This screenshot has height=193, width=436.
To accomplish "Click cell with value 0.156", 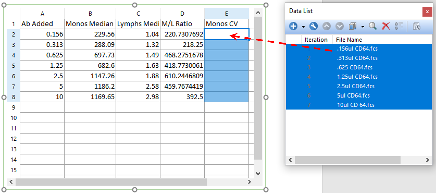I will pyautogui.click(x=42, y=34).
